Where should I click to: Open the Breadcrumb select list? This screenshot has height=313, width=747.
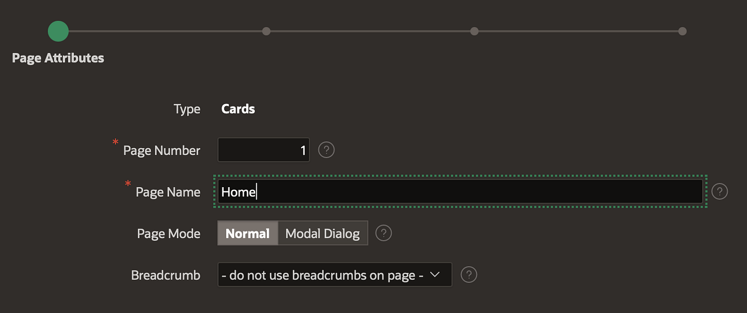tap(335, 275)
